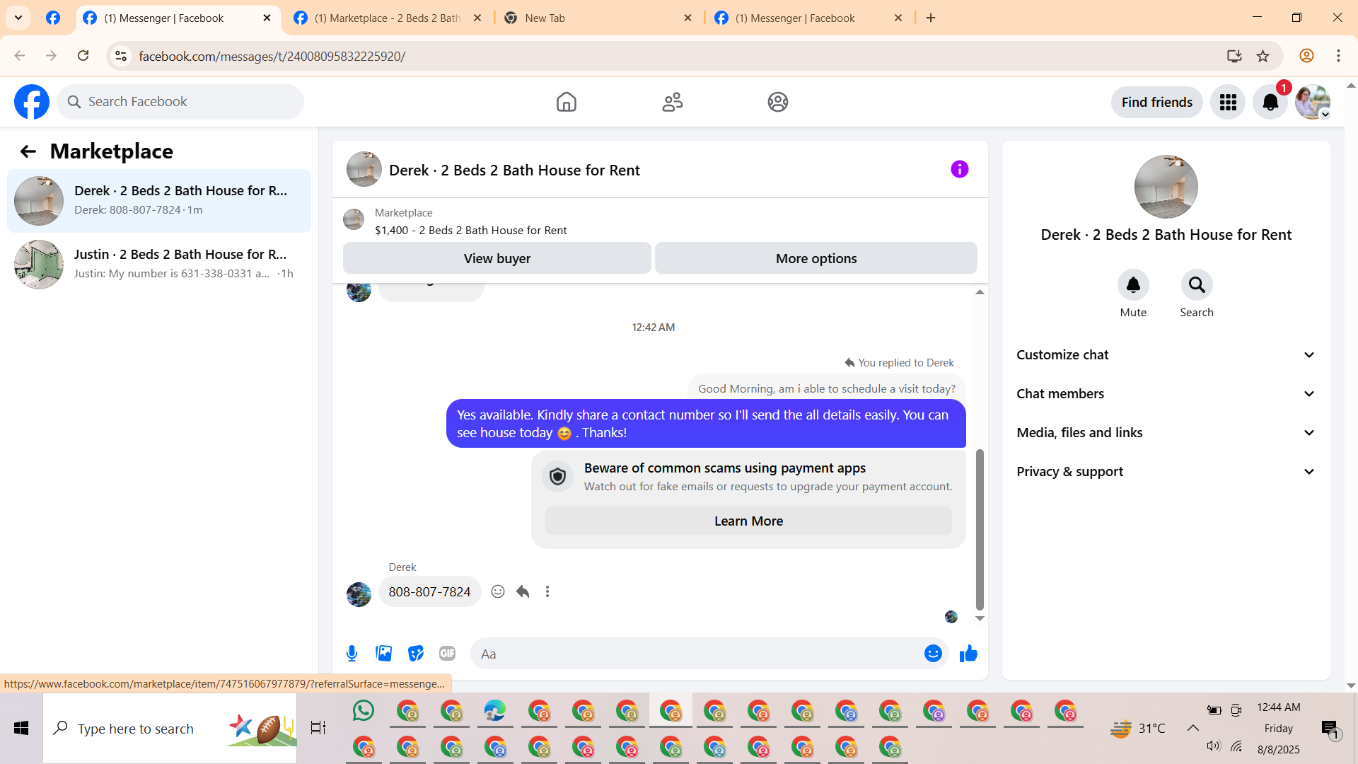This screenshot has height=764, width=1358.
Task: Open the GIF picker icon
Action: coord(447,654)
